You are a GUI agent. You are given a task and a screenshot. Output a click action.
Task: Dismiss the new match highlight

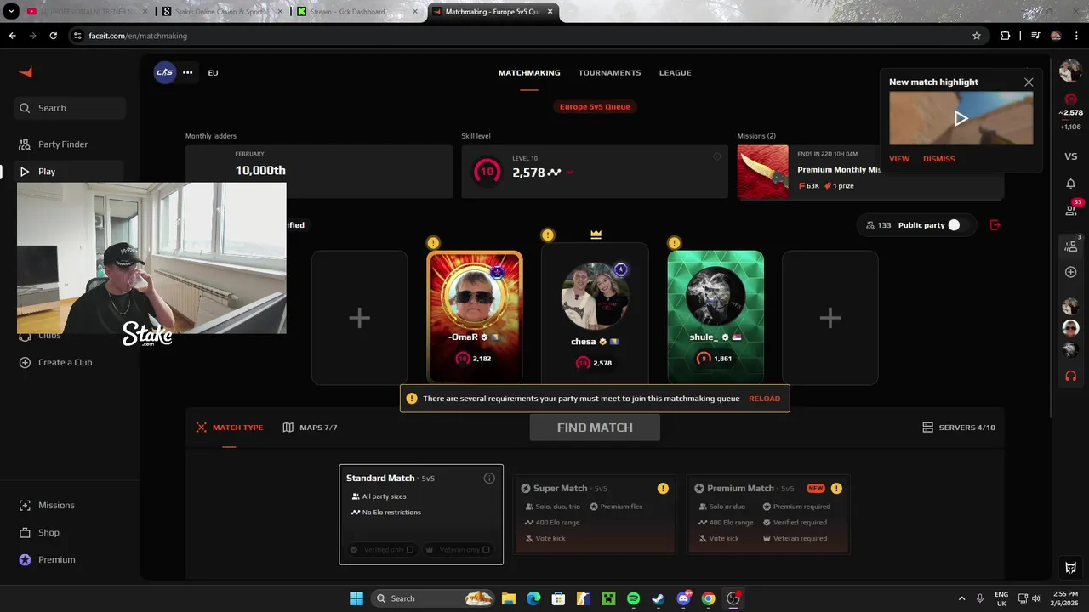(939, 159)
